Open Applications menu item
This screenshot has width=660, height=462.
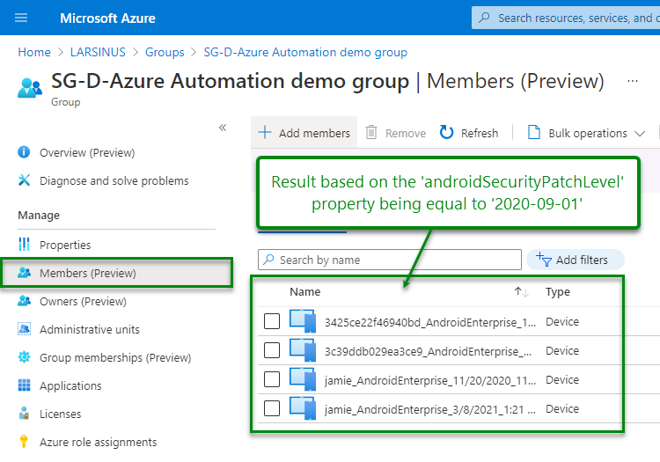(x=70, y=385)
